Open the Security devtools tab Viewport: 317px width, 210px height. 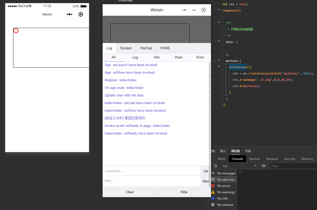coord(290,159)
